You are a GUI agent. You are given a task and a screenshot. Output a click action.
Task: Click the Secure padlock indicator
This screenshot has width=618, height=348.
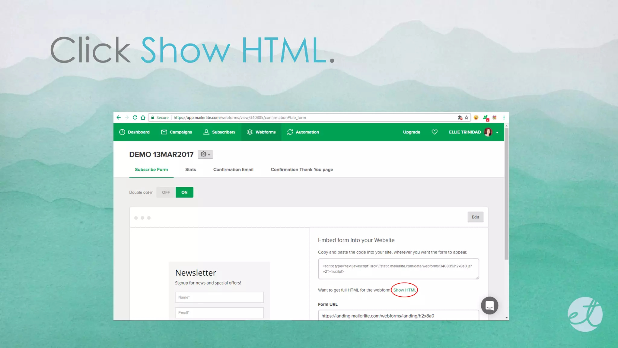tap(160, 118)
